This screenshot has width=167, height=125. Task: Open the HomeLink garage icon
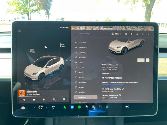(x=132, y=34)
